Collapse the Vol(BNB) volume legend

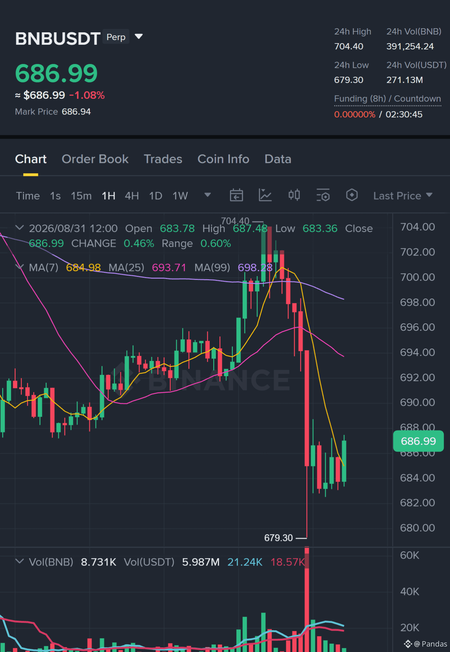point(20,562)
